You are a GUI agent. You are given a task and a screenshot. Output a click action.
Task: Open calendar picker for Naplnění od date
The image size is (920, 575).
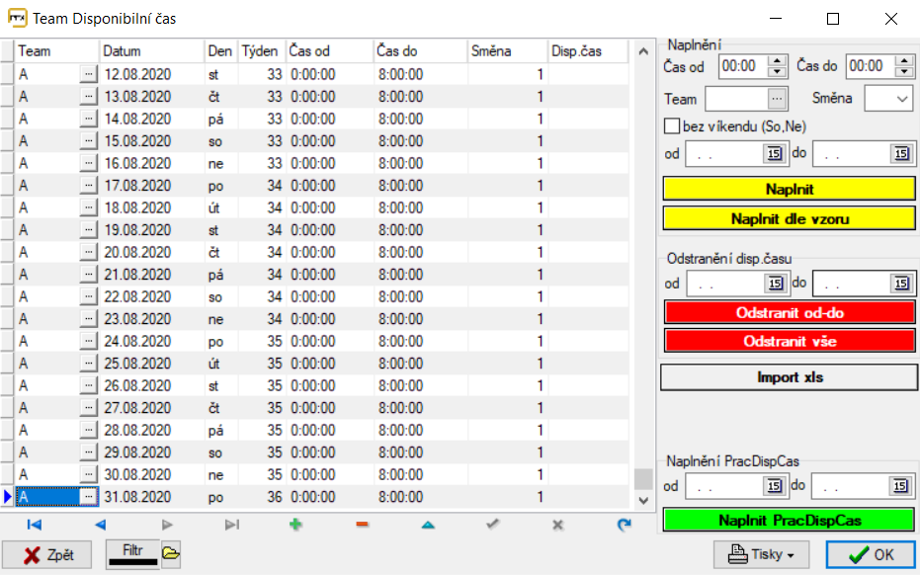[774, 154]
